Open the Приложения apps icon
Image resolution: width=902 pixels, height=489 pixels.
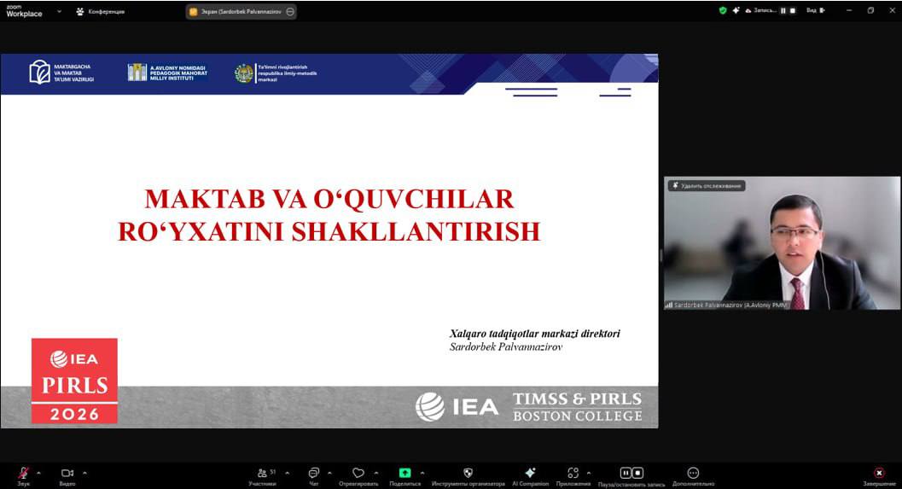(x=573, y=473)
